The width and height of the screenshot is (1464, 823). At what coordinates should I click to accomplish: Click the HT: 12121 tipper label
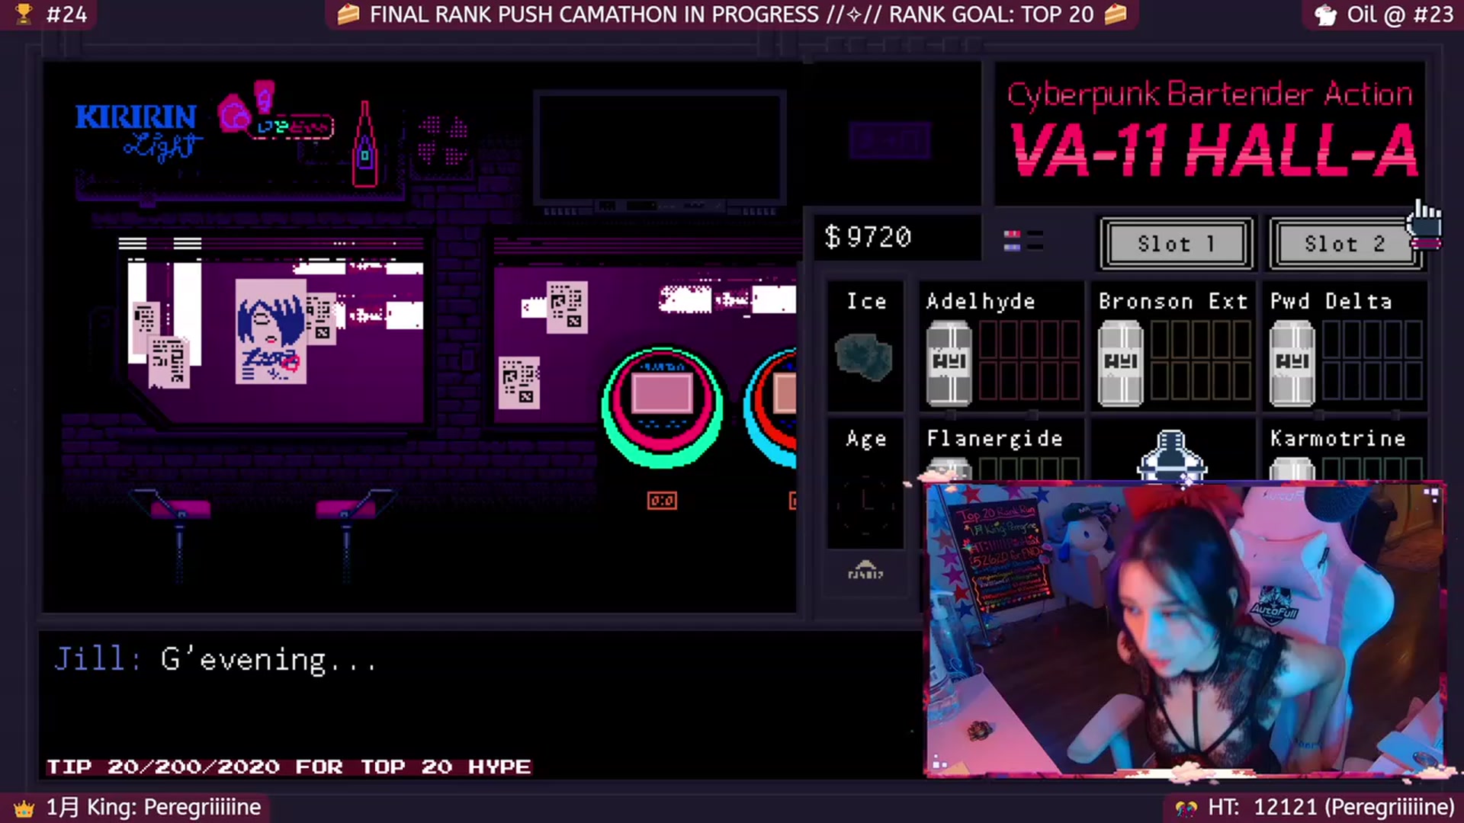tap(1315, 807)
